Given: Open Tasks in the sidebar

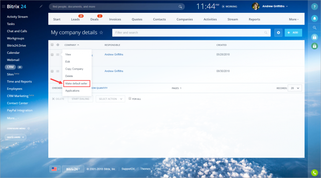Looking at the screenshot, I should point(11,24).
